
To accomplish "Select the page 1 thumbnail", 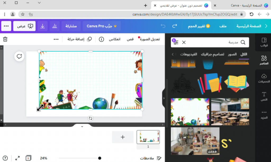I will (x=148, y=137).
